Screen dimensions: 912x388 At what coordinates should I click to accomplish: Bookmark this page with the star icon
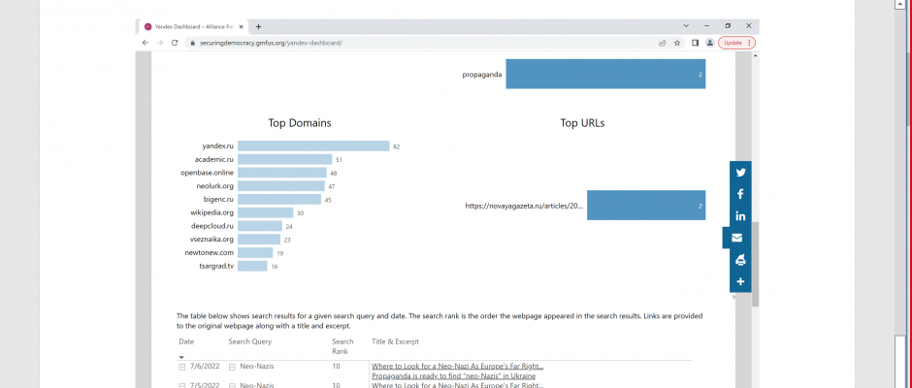pyautogui.click(x=677, y=43)
